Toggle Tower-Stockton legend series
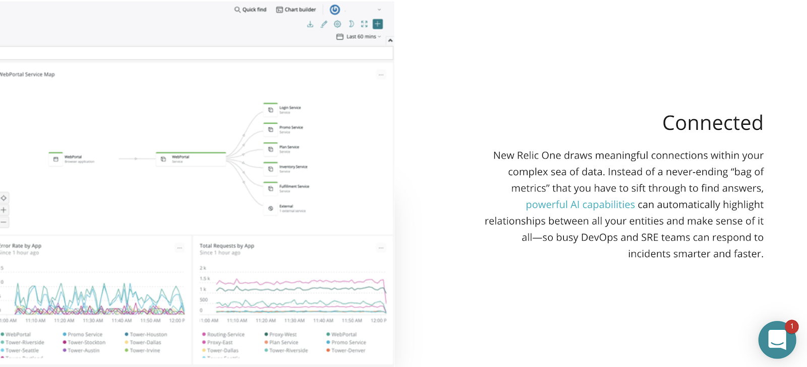The height and width of the screenshot is (367, 807). 84,342
